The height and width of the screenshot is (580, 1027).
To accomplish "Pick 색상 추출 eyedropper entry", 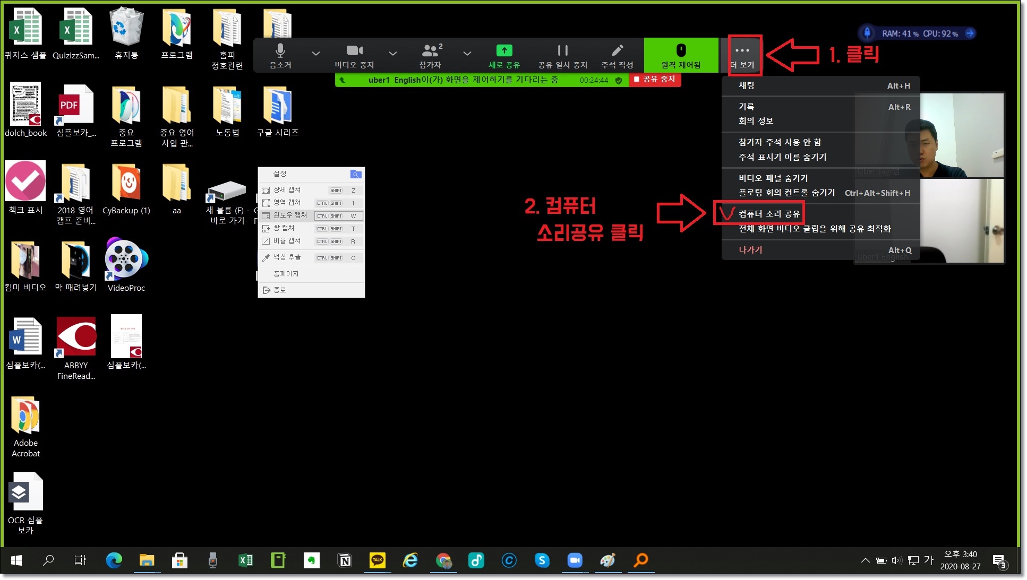I will (x=311, y=257).
